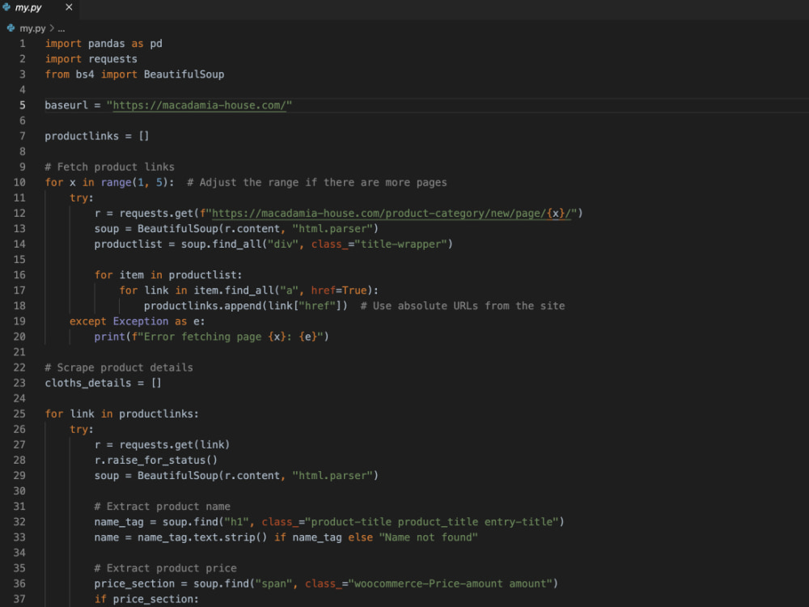Open the breadcrumb ellipsis symbol list
The width and height of the screenshot is (809, 607).
click(x=61, y=28)
